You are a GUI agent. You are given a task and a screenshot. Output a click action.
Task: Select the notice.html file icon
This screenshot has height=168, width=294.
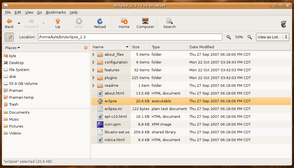[100, 140]
